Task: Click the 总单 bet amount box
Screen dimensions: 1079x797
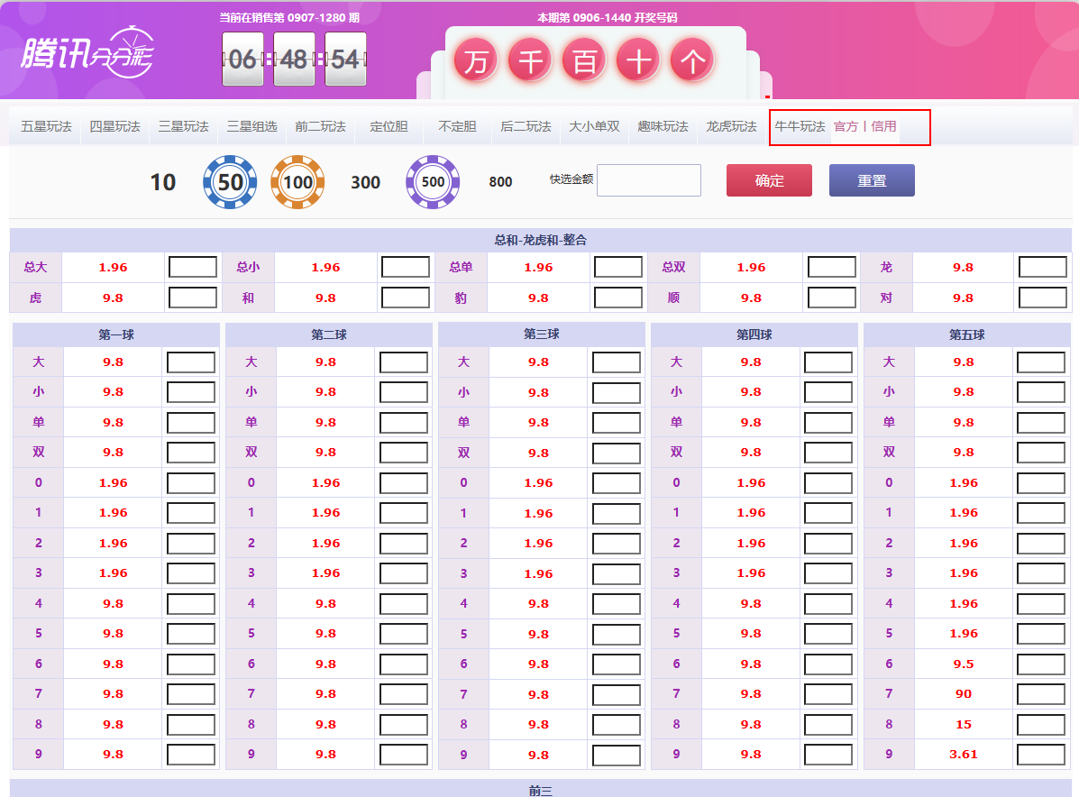Action: [x=618, y=267]
